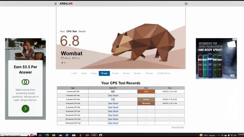Select the 30 sec test tab
The height and width of the screenshot is (137, 244).
pyautogui.click(x=126, y=73)
